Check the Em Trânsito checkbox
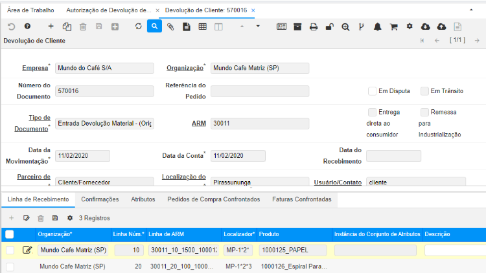Screen dimensions: 486x275 425,91
